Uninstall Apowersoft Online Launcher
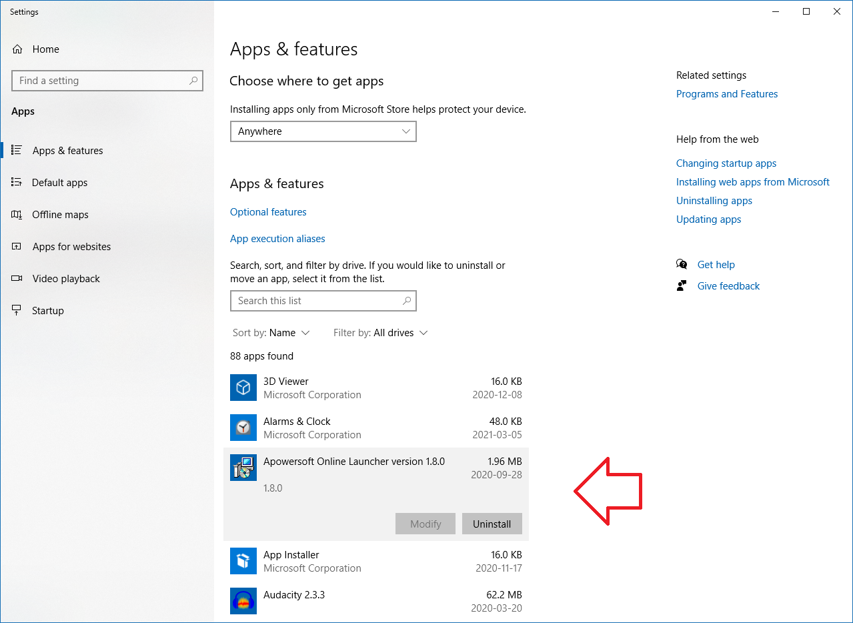 (492, 524)
